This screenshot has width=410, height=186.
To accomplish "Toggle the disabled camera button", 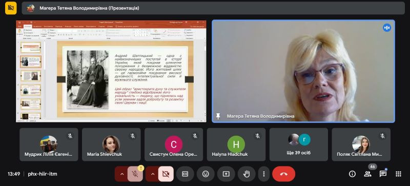I will pyautogui.click(x=166, y=174).
